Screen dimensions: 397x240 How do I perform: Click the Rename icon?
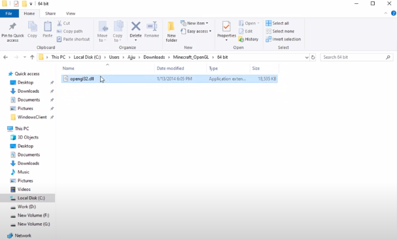pyautogui.click(x=152, y=26)
